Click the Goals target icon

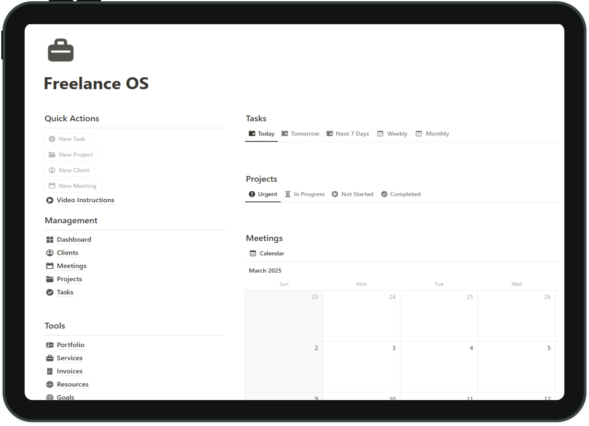pos(50,397)
